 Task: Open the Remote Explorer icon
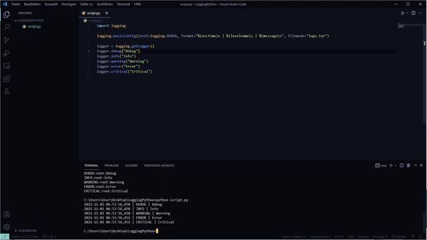click(x=7, y=66)
